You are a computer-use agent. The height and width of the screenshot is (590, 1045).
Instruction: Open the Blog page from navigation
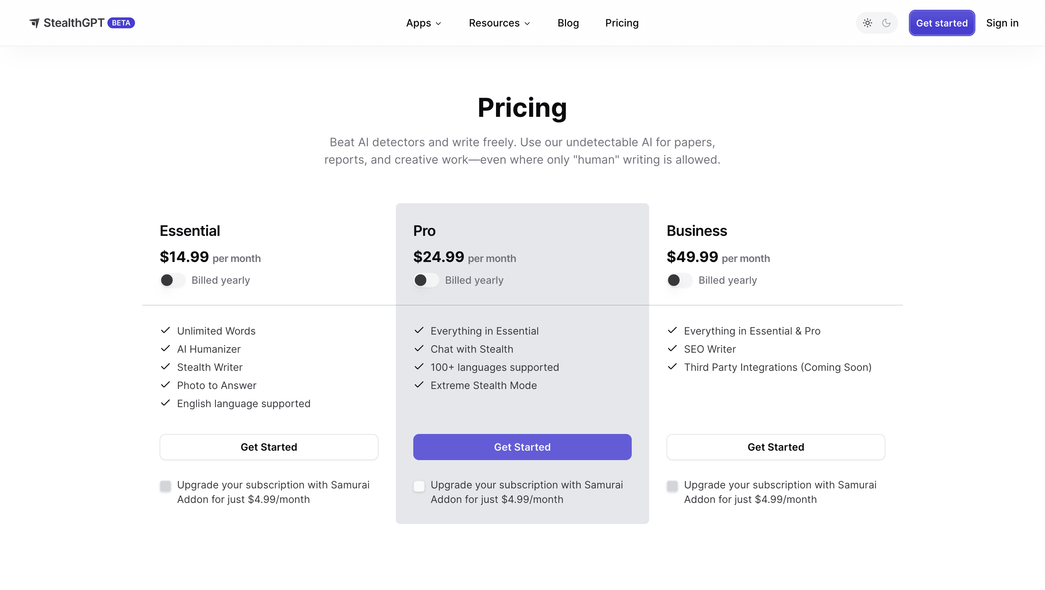(568, 23)
